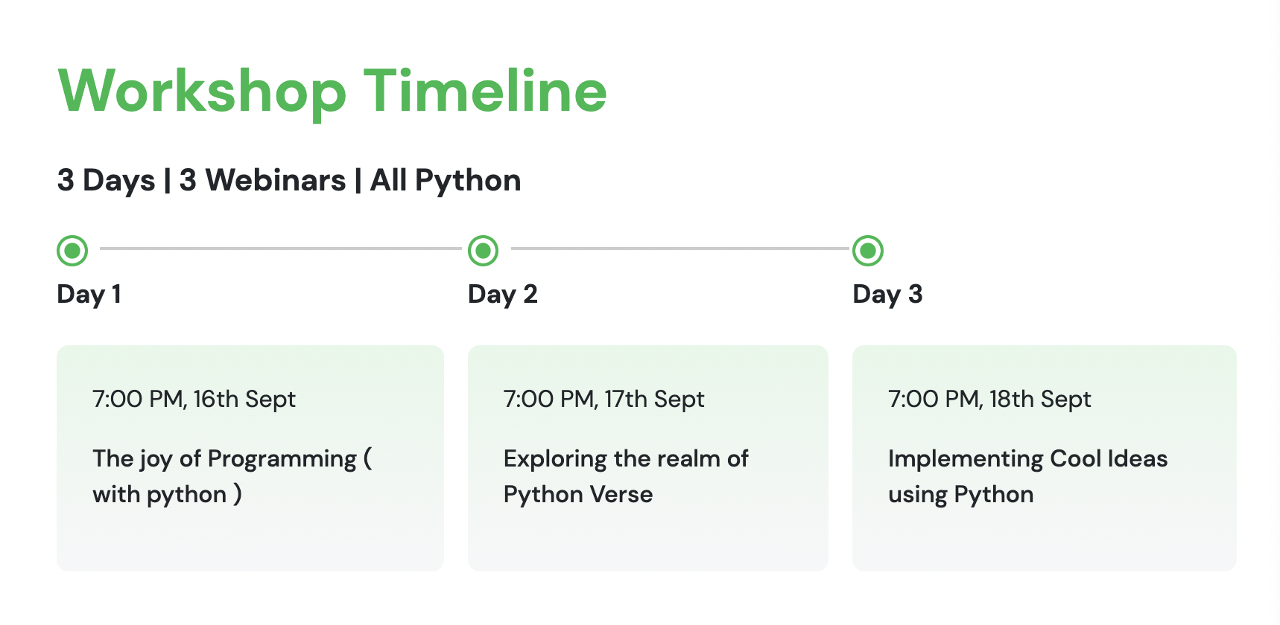Click the word 'Timeline' in the green heading

485,91
